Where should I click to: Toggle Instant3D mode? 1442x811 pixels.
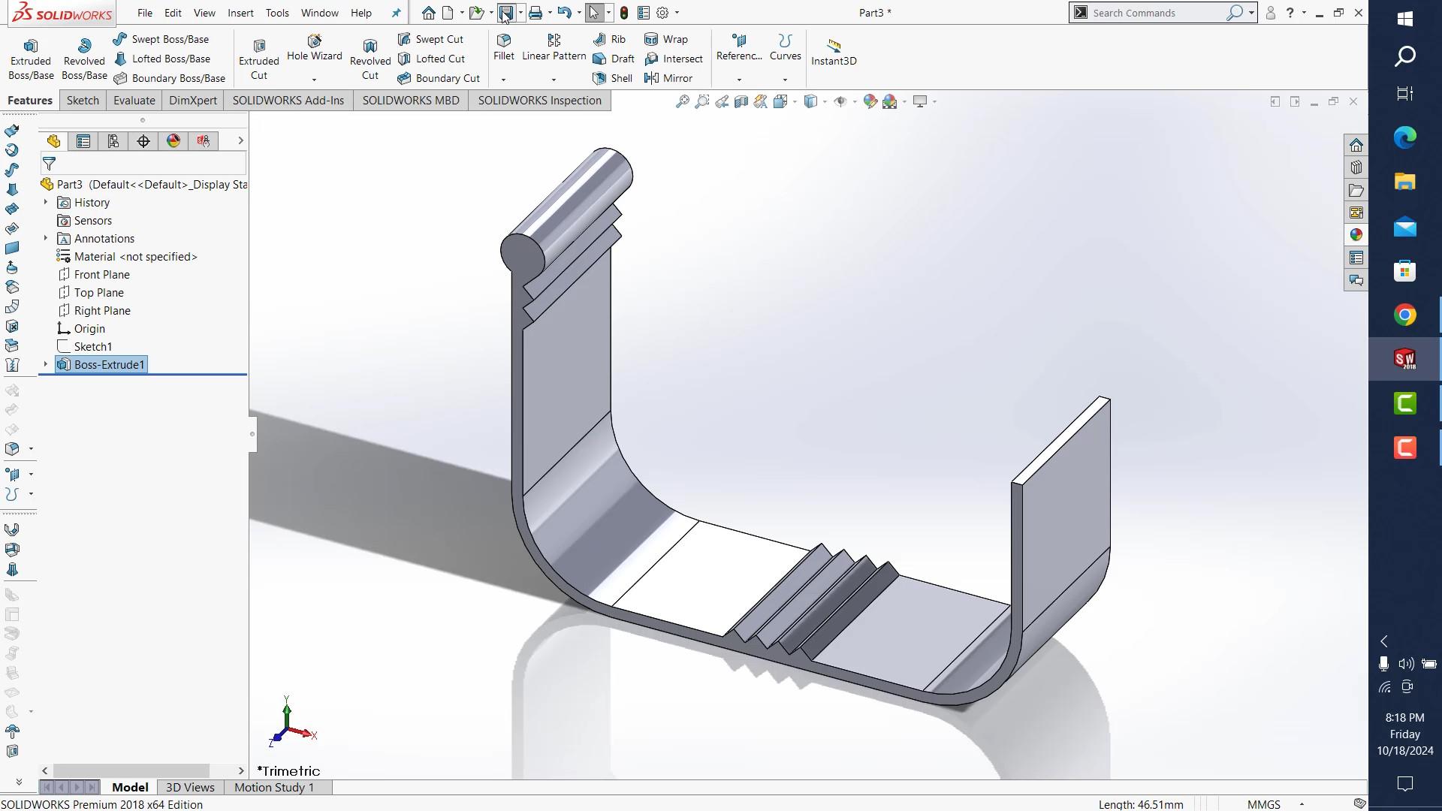point(834,52)
